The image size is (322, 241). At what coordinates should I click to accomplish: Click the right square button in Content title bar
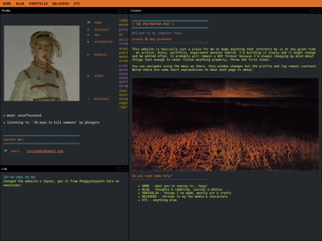pyautogui.click(x=318, y=11)
